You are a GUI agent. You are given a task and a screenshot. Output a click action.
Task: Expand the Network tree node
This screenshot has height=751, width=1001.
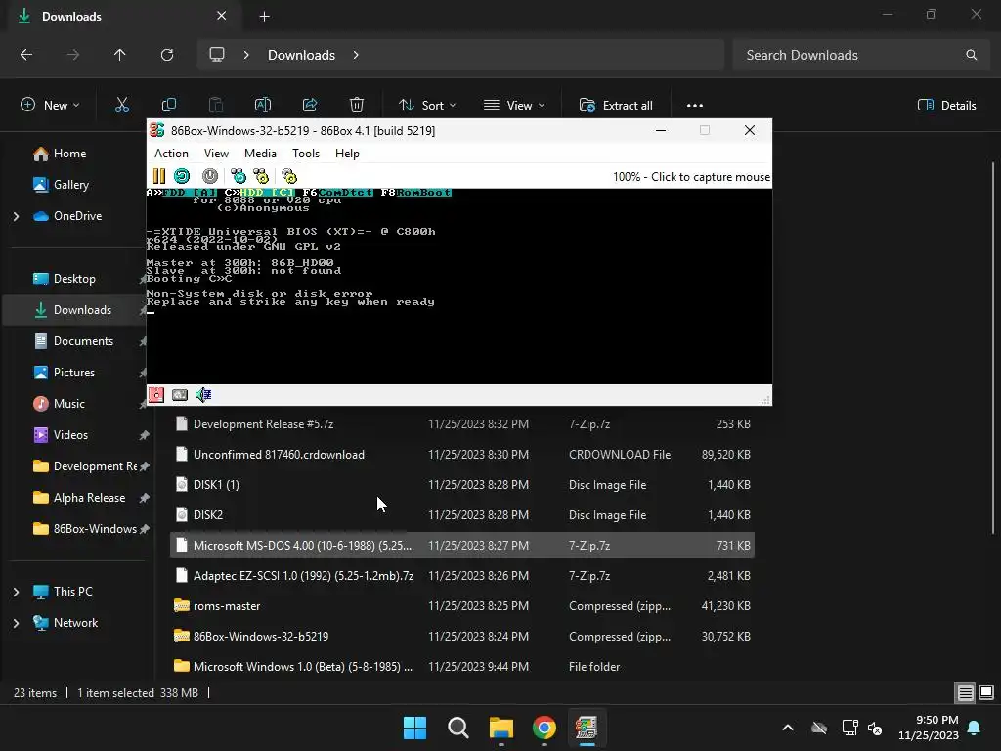[16, 623]
